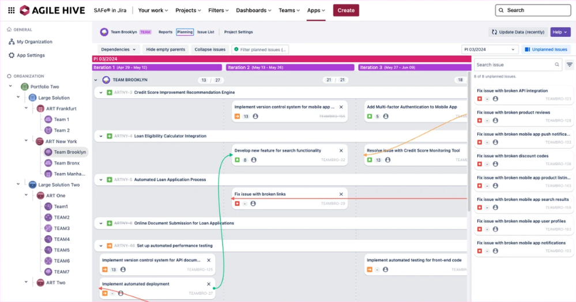This screenshot has width=576, height=302.
Task: Toggle Hide empty parents
Action: point(165,49)
